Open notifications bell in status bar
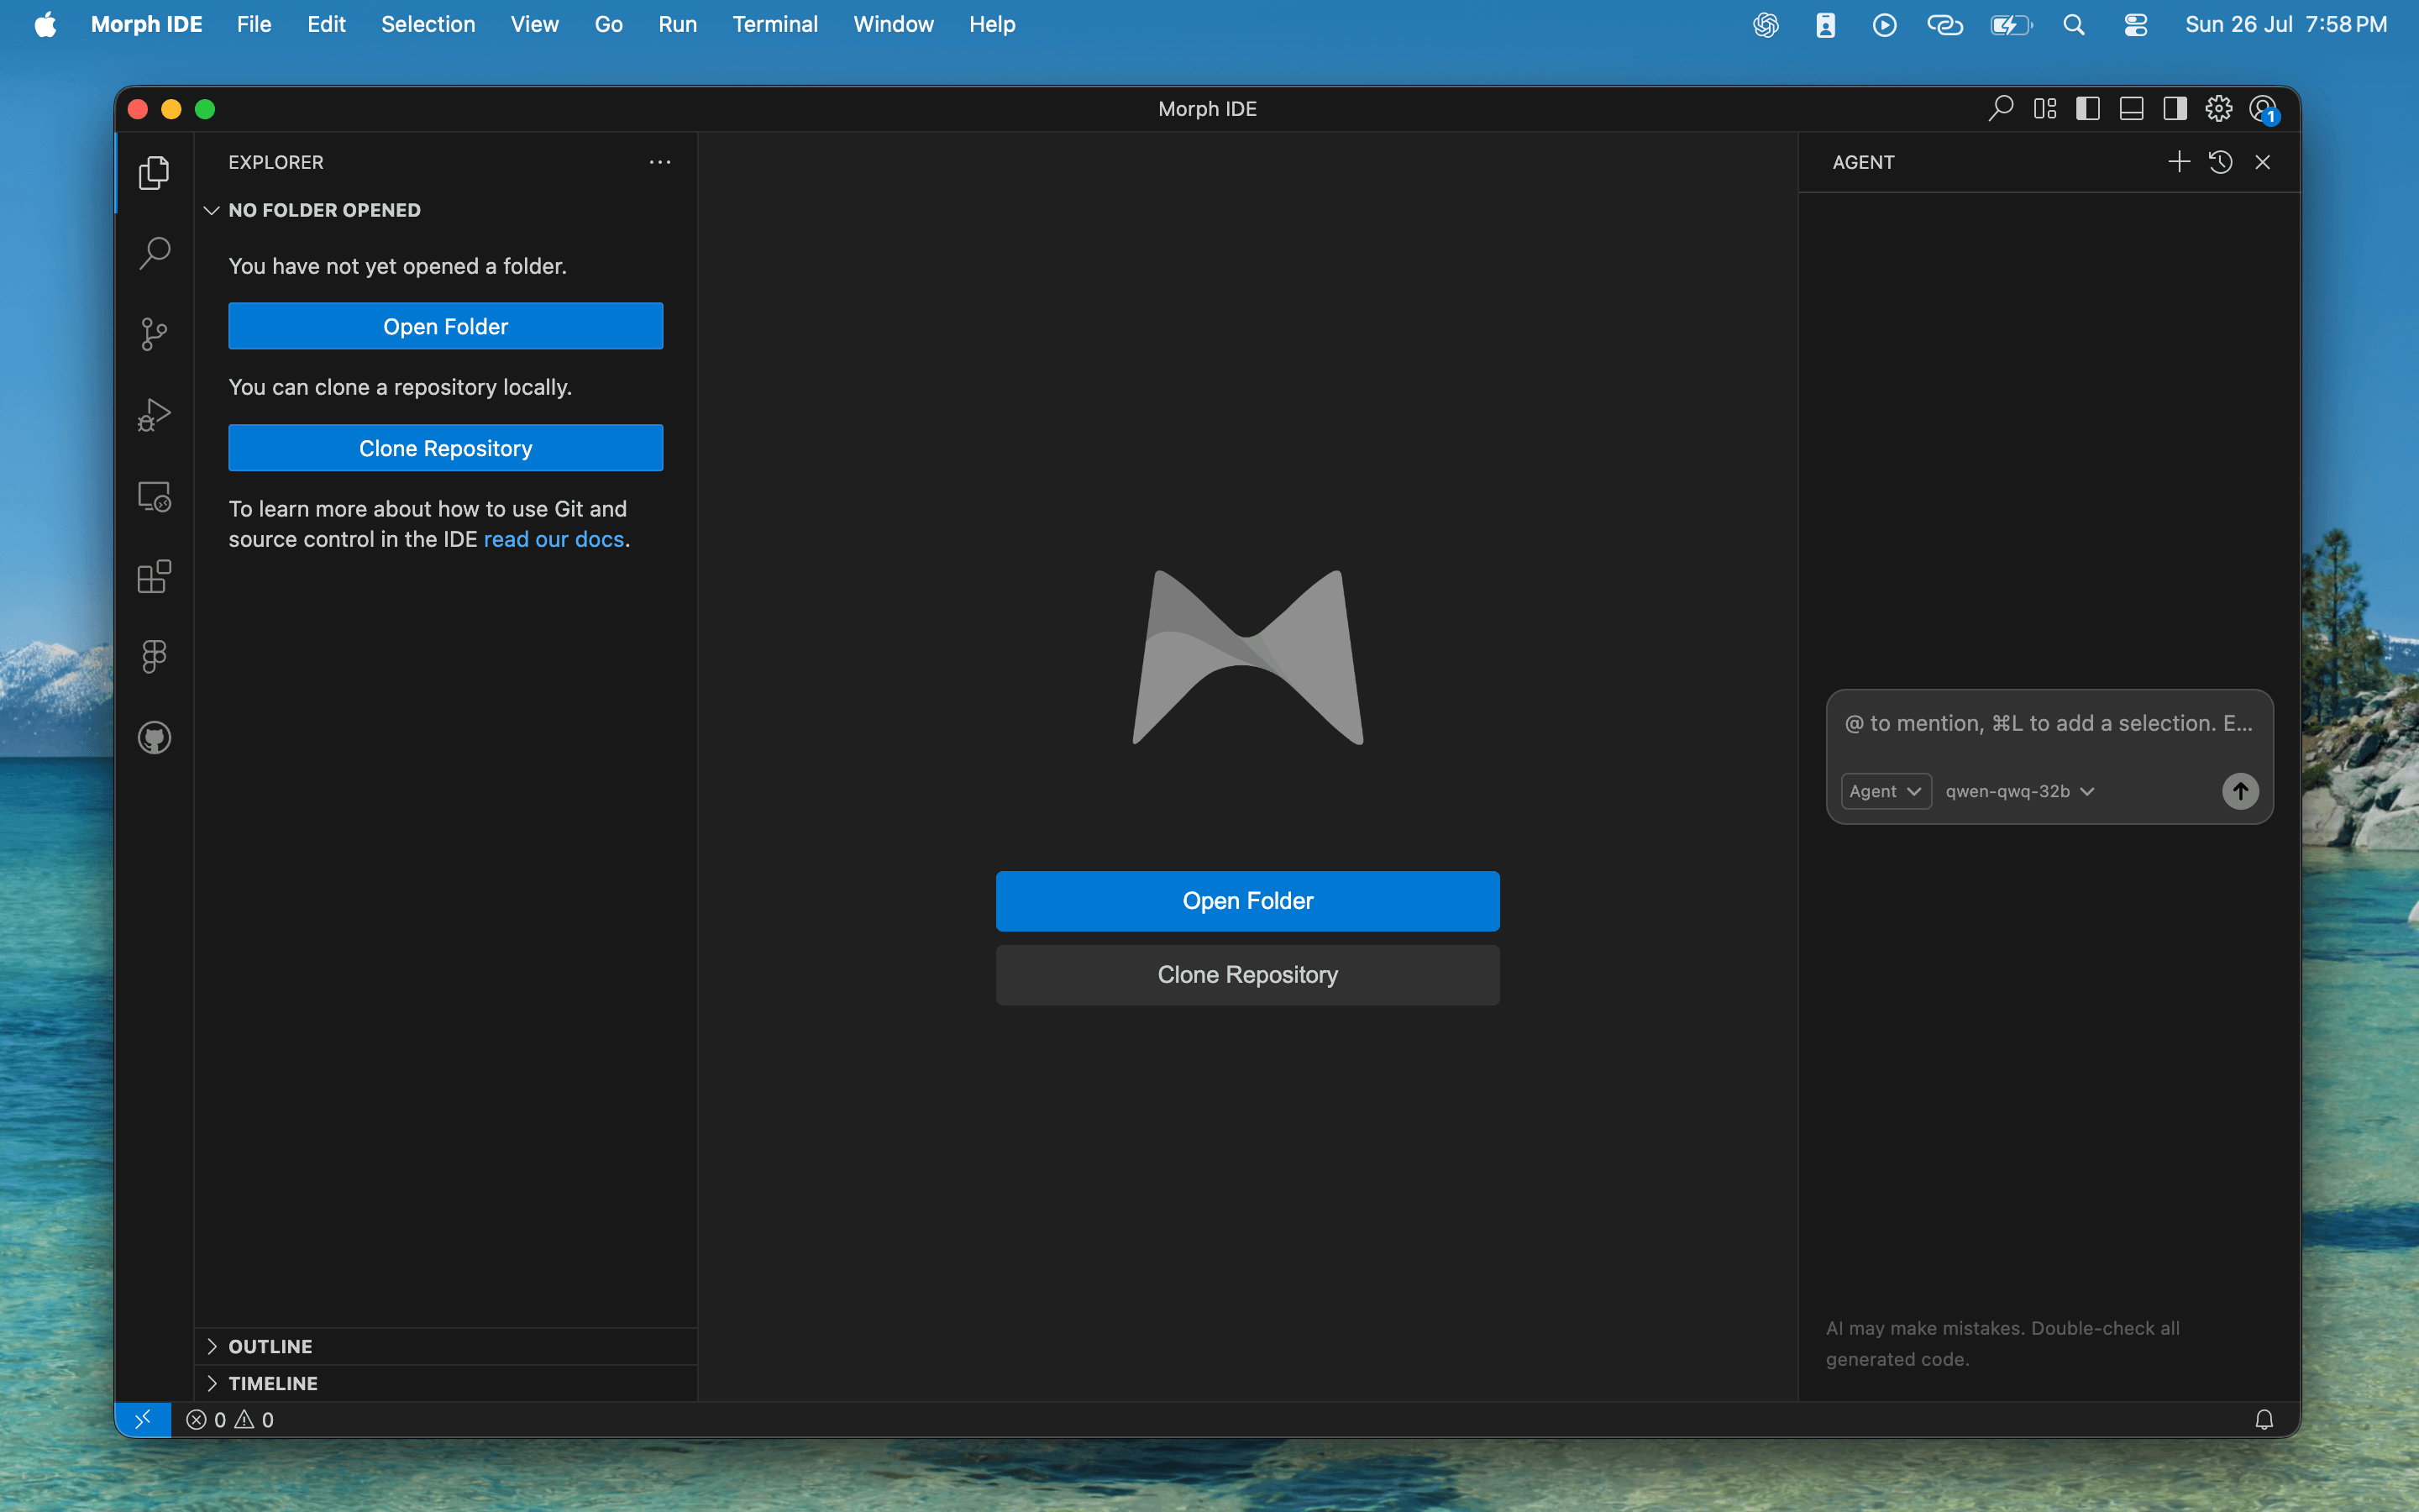 click(x=2264, y=1419)
